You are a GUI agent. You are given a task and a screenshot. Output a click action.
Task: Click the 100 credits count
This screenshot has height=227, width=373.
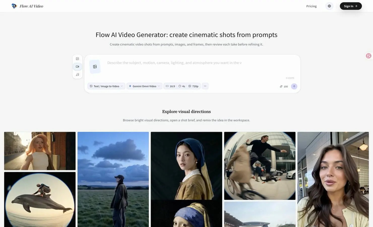286,87
